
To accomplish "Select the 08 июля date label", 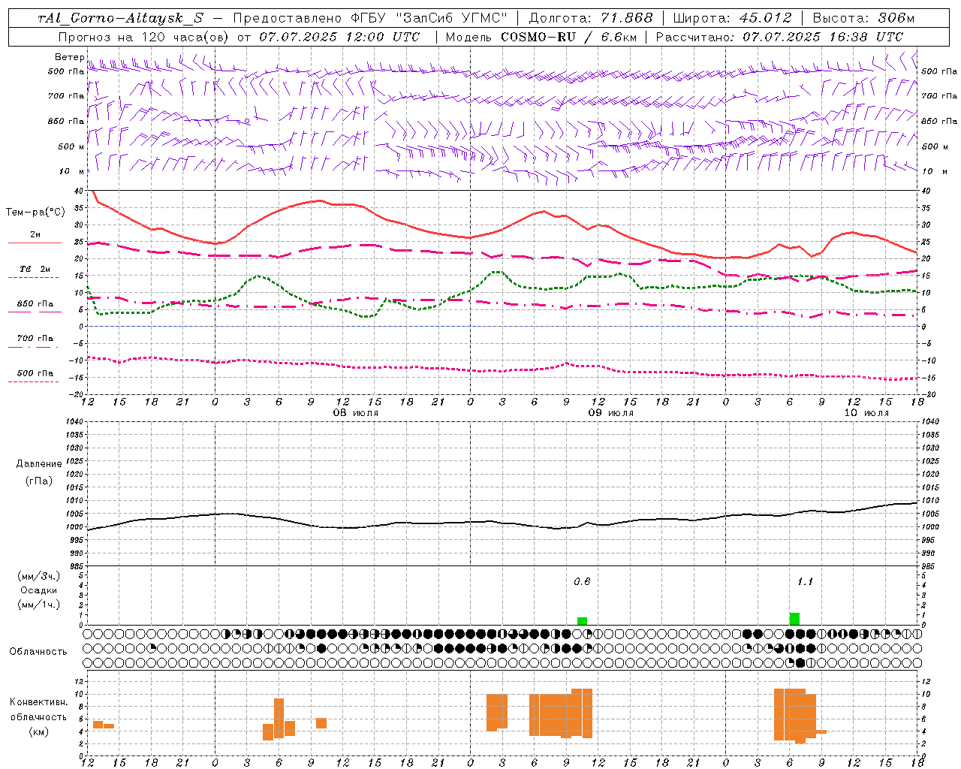I will coord(356,413).
